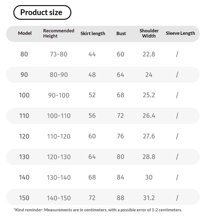Click the Bust column header
This screenshot has height=216, width=205.
tap(121, 33)
